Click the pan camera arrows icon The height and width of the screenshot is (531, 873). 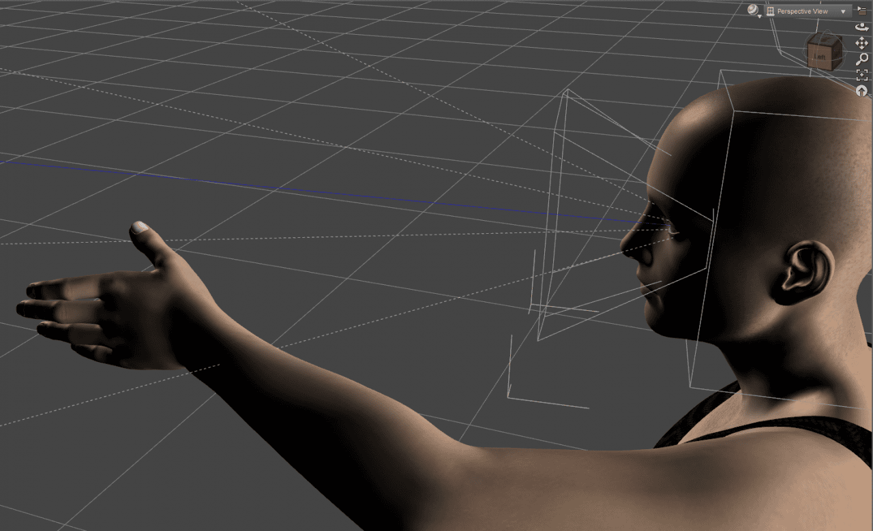[861, 43]
